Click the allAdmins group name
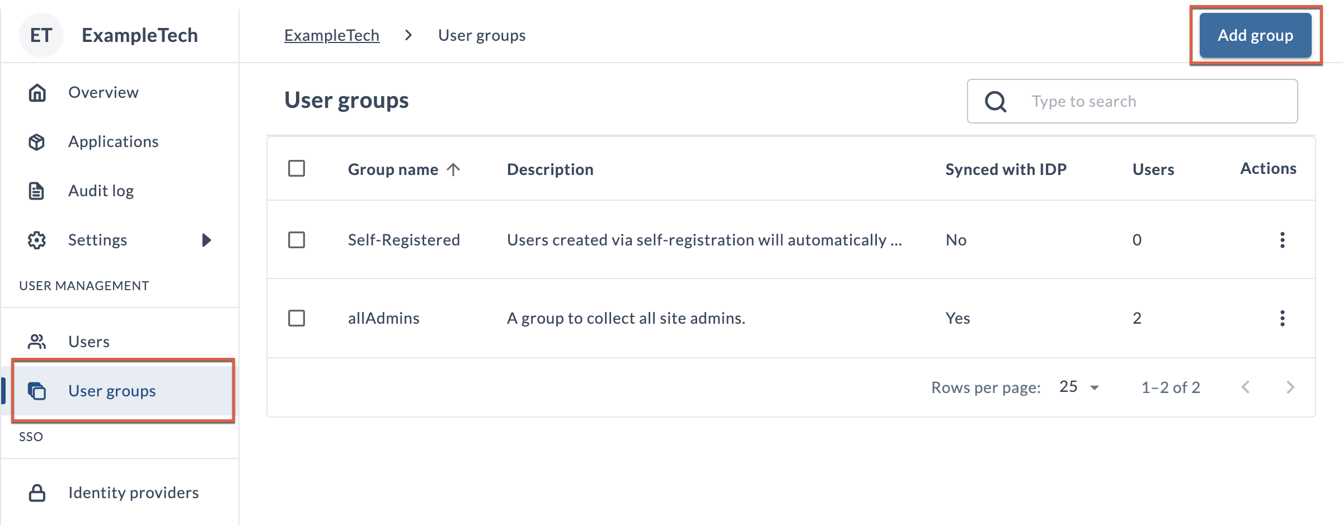The image size is (1343, 525). (384, 318)
